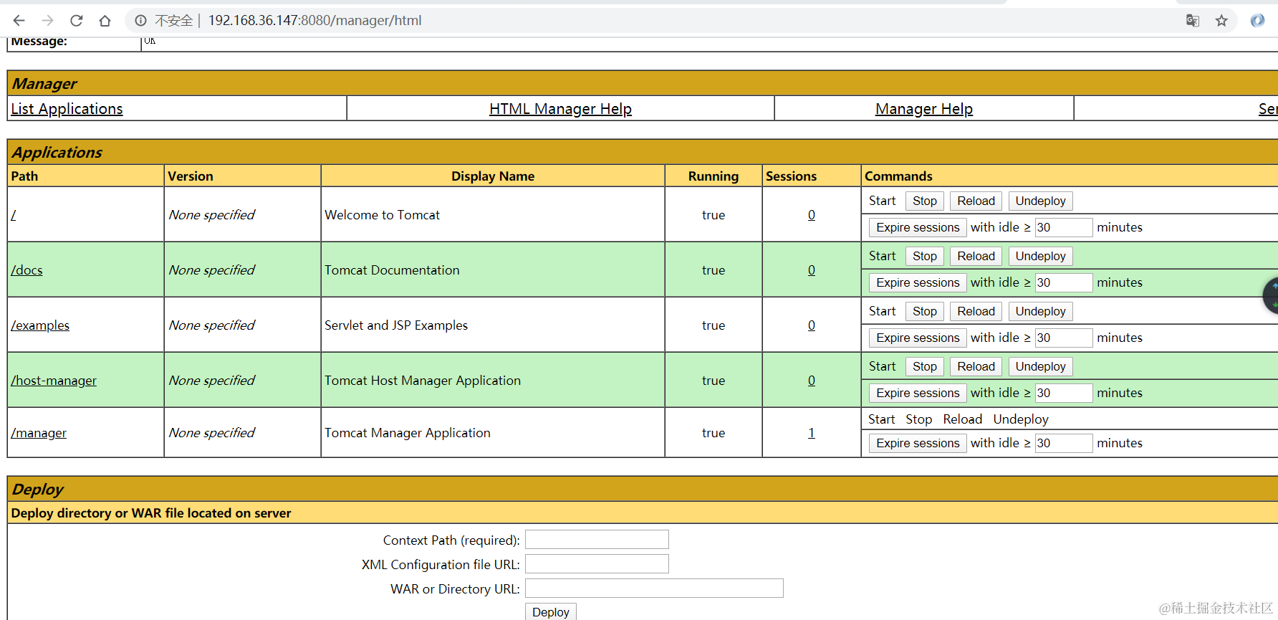Bookmark this page with the star icon
This screenshot has height=620, width=1278.
pyautogui.click(x=1221, y=21)
